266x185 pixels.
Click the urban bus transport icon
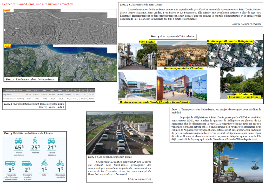[x=10, y=163]
